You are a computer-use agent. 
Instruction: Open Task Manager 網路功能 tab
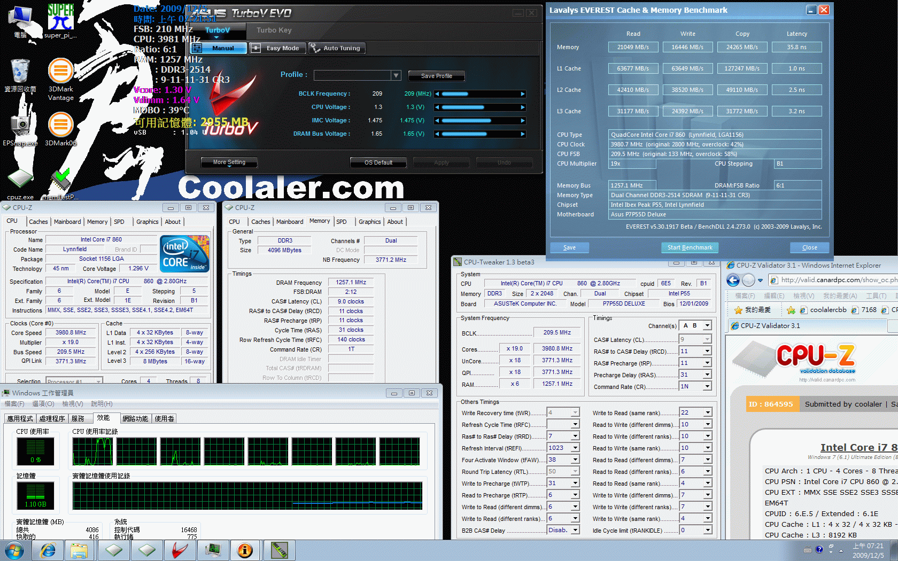(x=135, y=419)
